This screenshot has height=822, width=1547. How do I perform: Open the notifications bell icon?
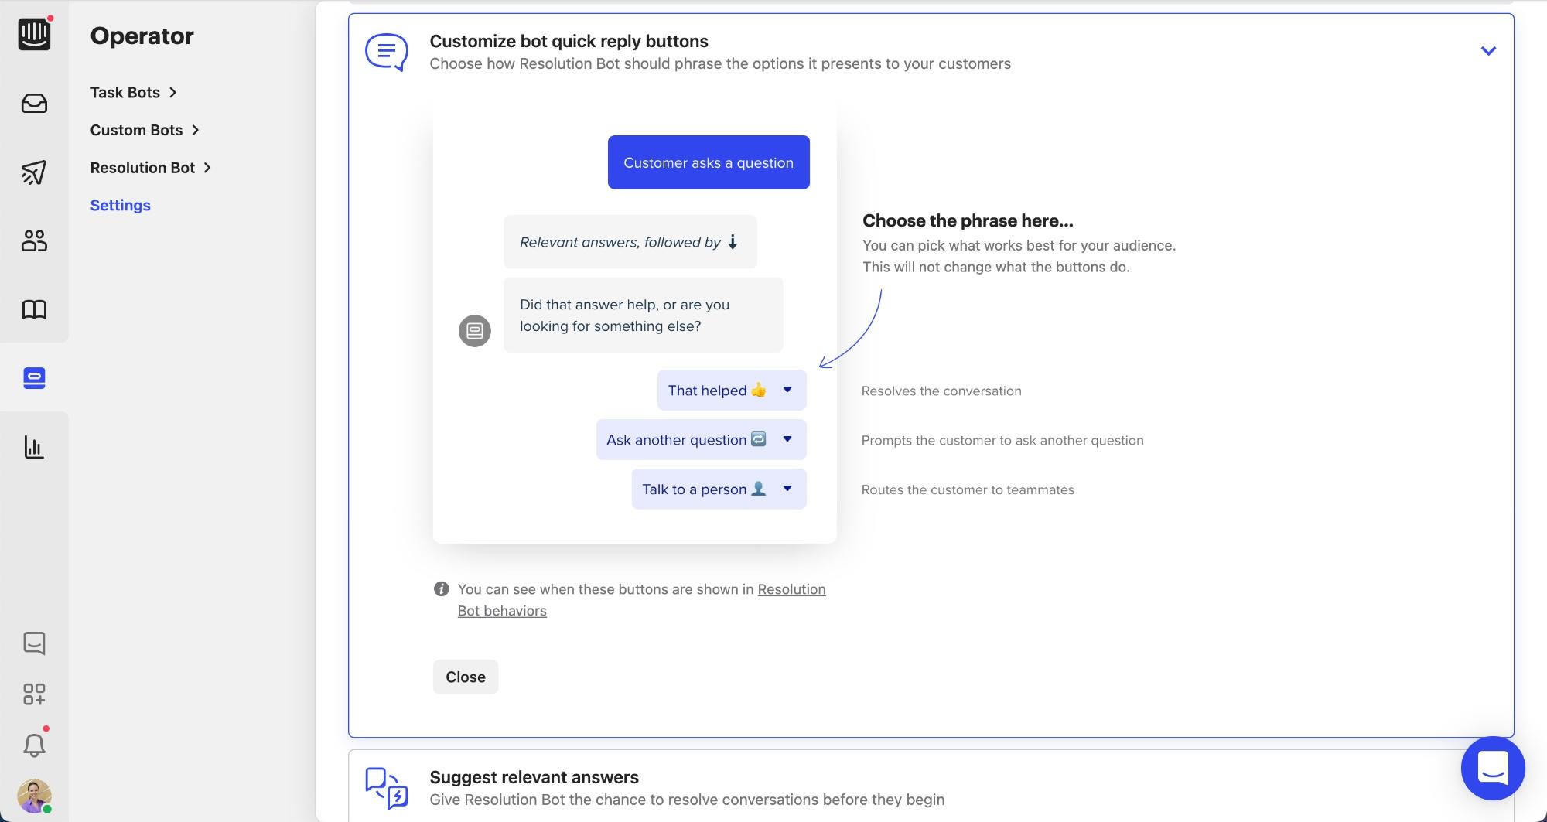(34, 745)
